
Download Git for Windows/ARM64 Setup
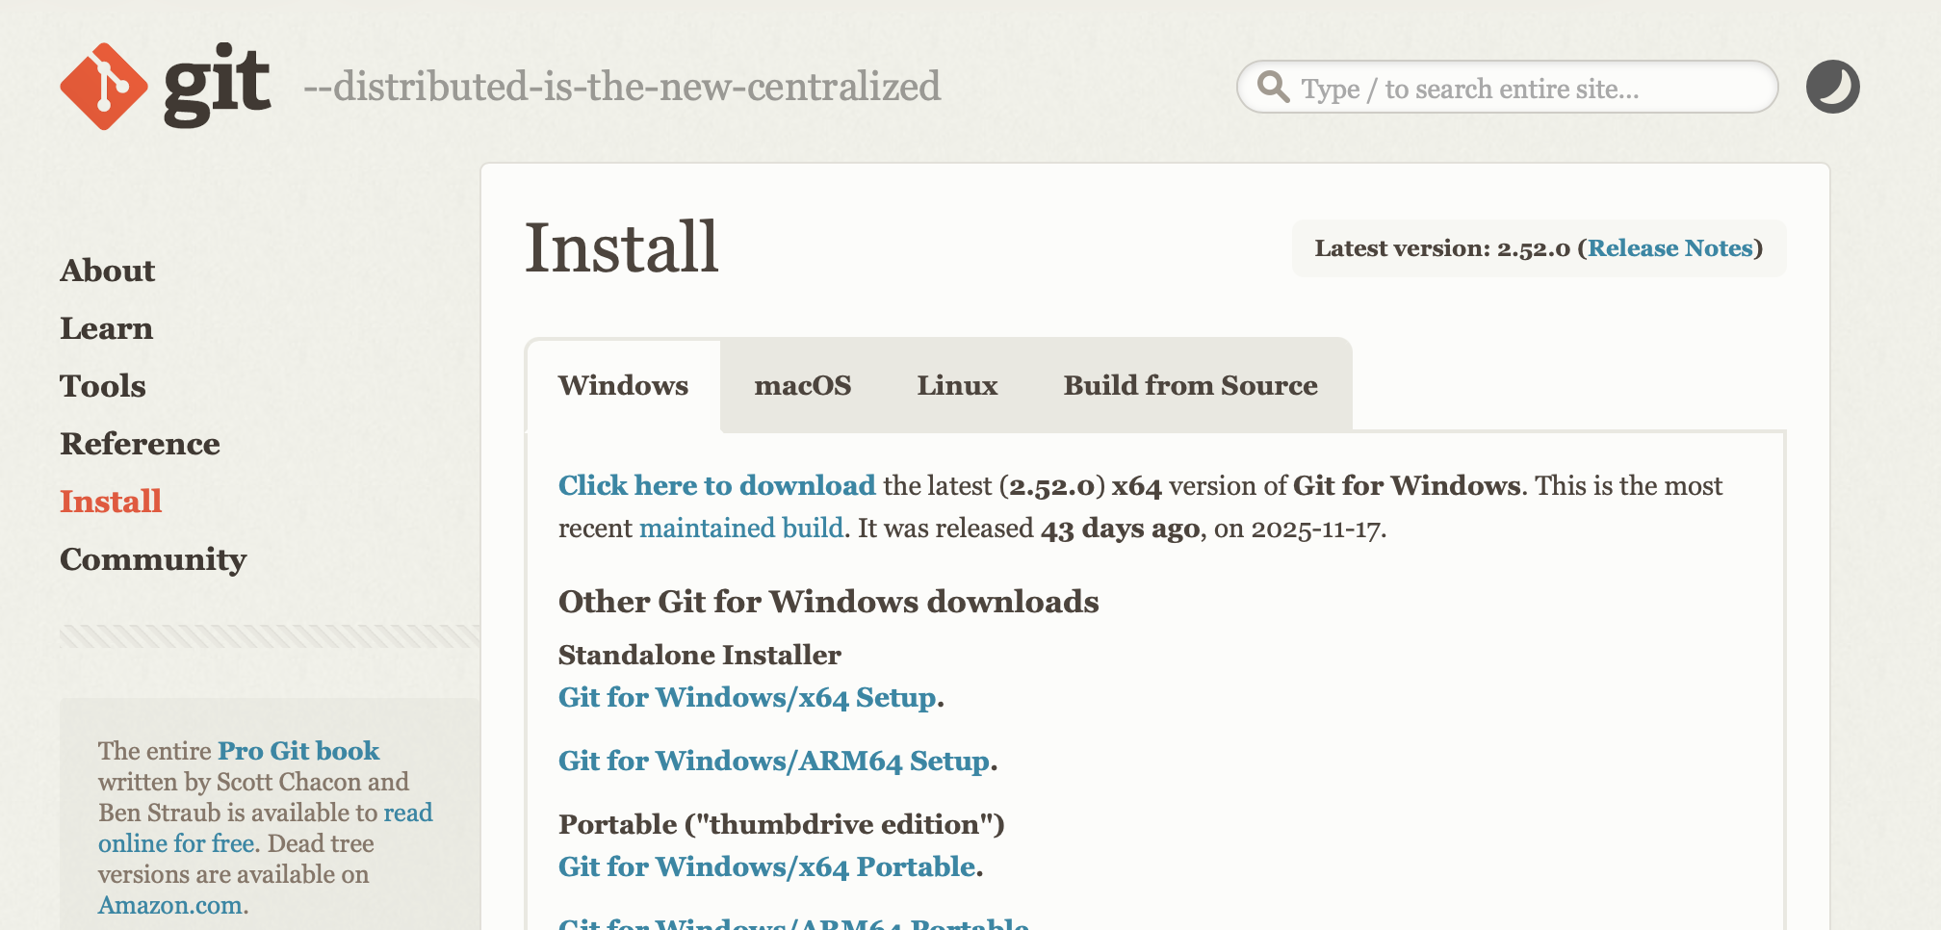tap(774, 761)
